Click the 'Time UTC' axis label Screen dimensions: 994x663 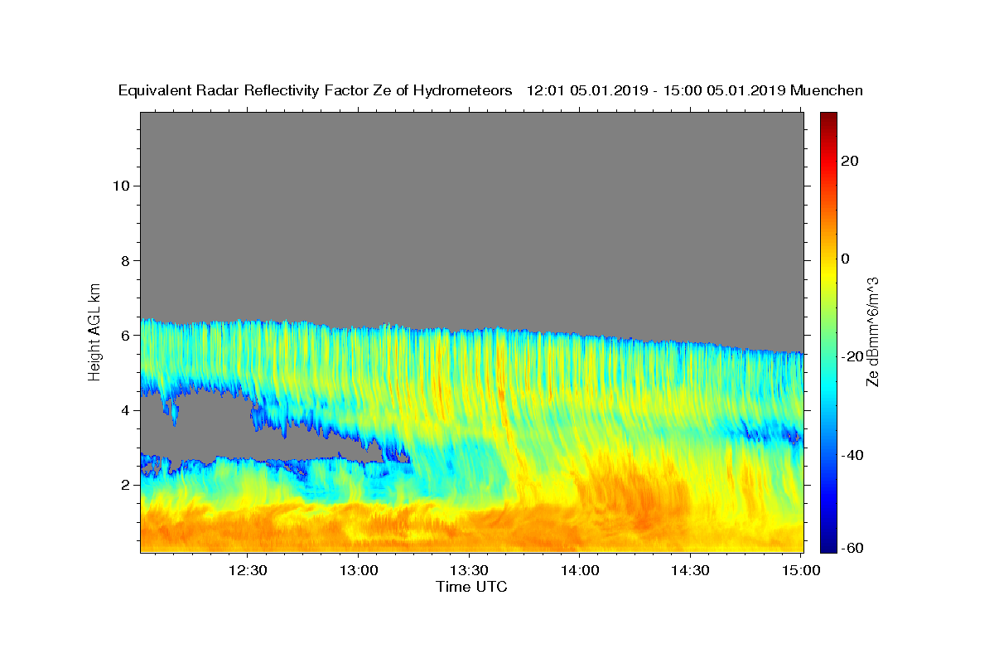tap(471, 588)
